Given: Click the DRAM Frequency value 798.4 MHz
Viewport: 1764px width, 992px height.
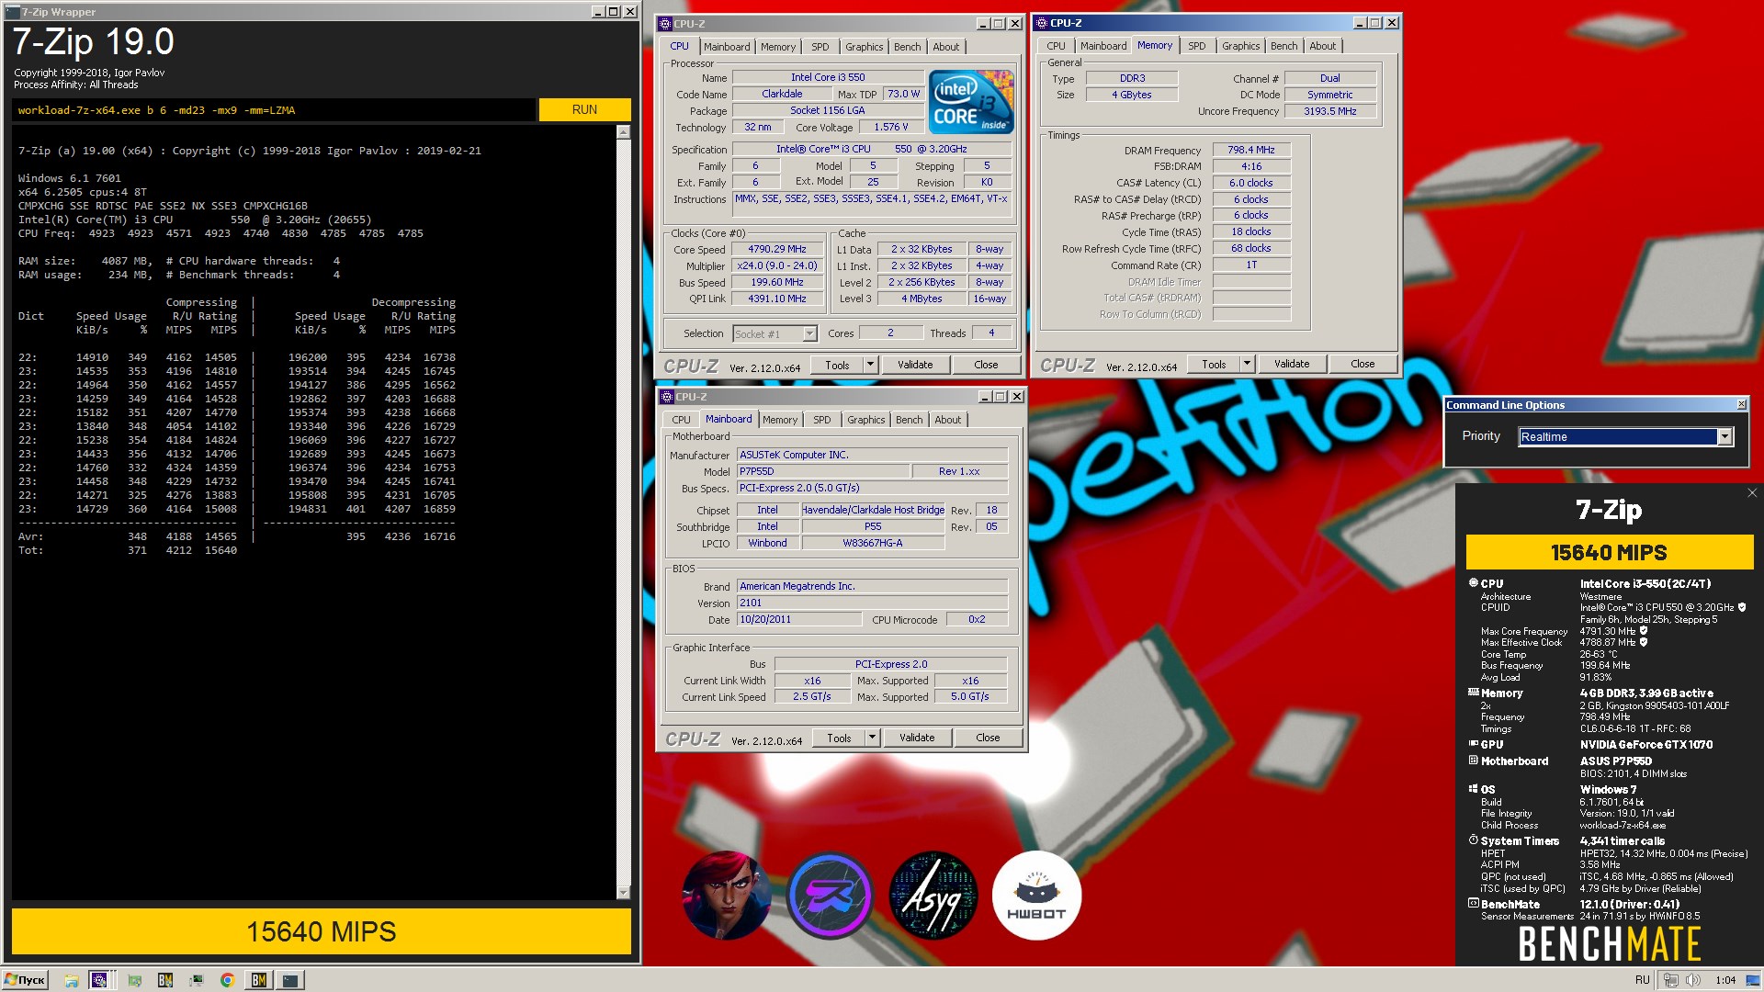Looking at the screenshot, I should coord(1251,150).
